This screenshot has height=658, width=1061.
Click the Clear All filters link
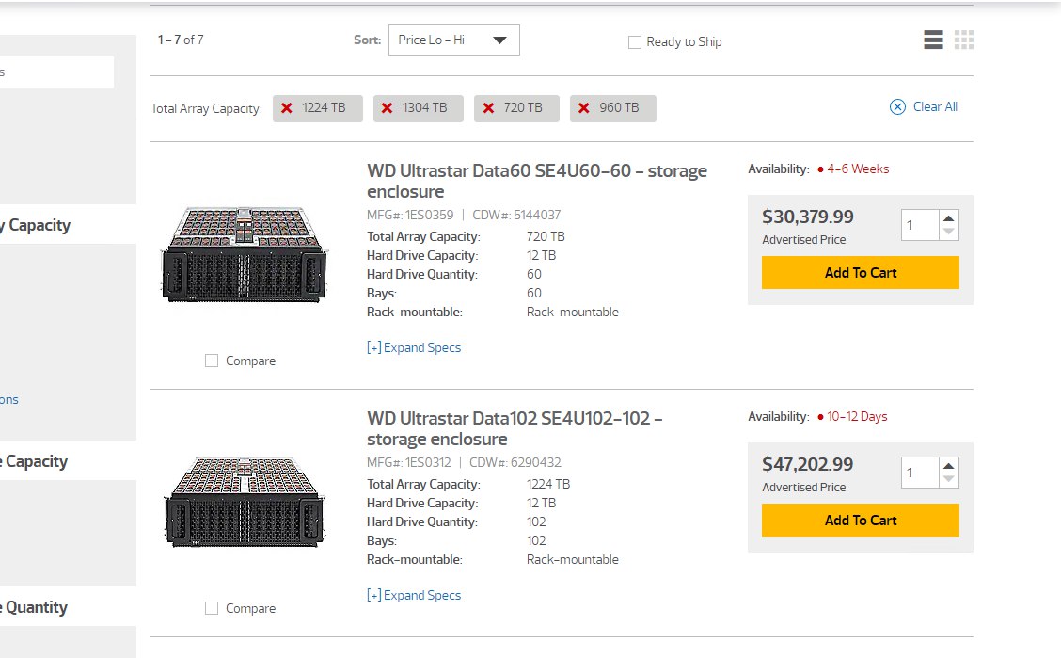(x=924, y=107)
